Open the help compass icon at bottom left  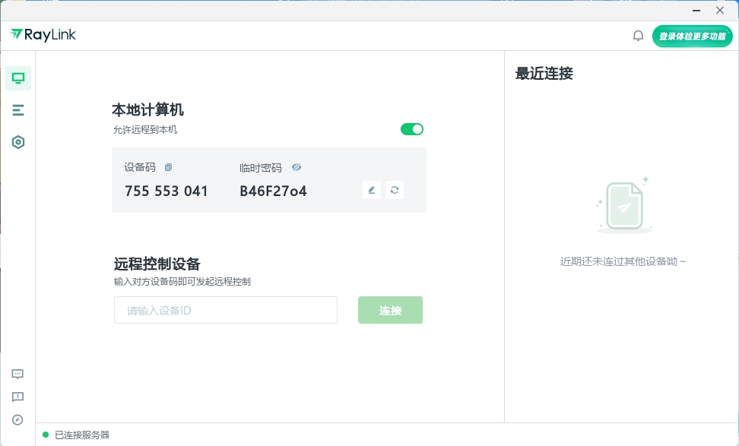coord(17,419)
